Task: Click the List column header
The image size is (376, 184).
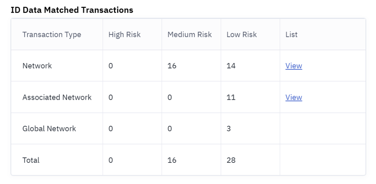Action: click(291, 35)
